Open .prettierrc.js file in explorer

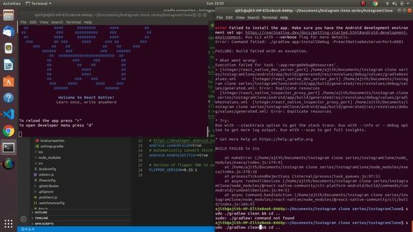click(x=48, y=197)
